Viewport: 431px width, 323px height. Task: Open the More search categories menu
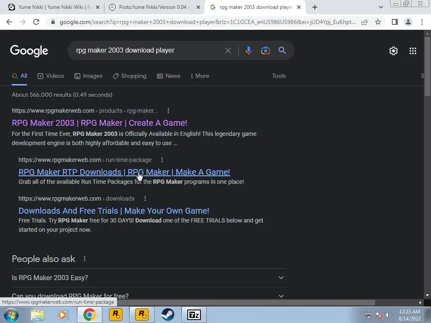click(200, 76)
